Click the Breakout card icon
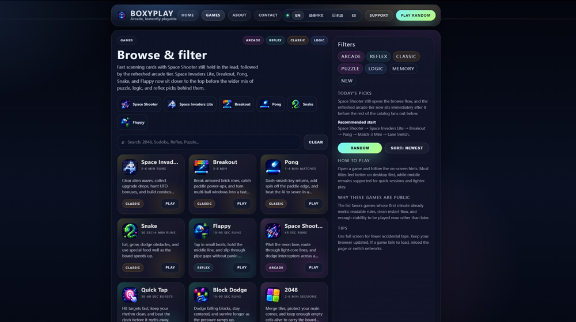 coord(201,167)
